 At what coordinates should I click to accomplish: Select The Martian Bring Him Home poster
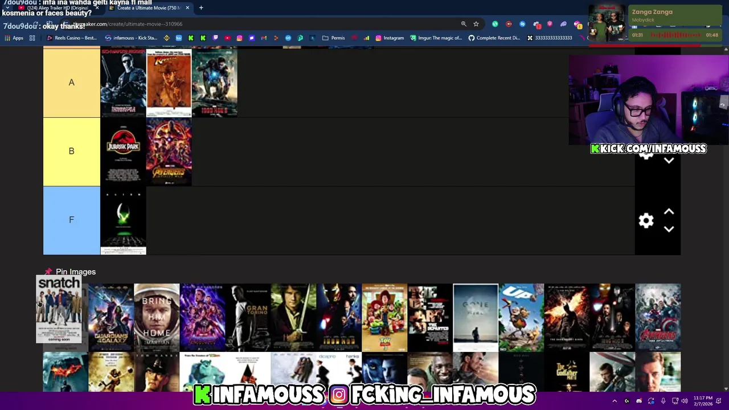tap(157, 317)
